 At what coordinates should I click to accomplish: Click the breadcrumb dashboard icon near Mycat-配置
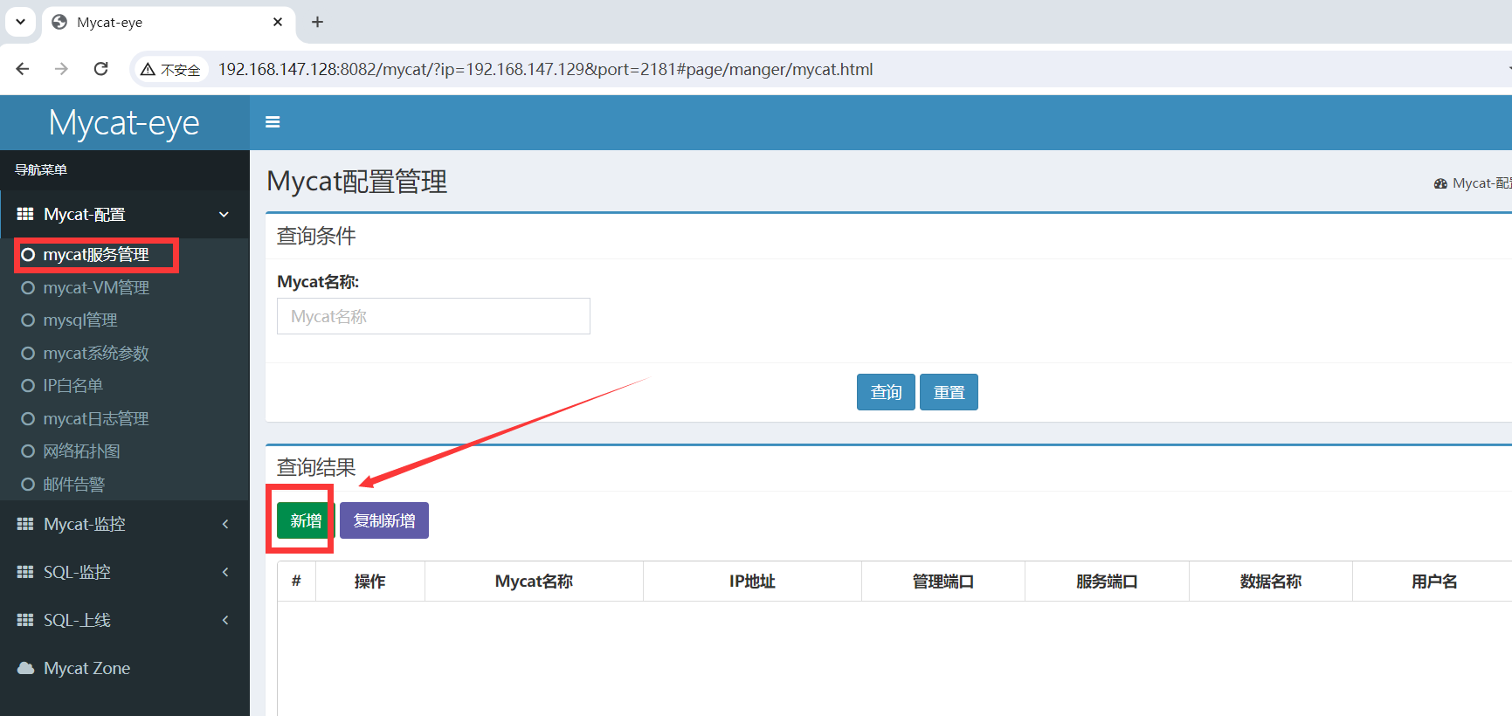click(x=1440, y=183)
